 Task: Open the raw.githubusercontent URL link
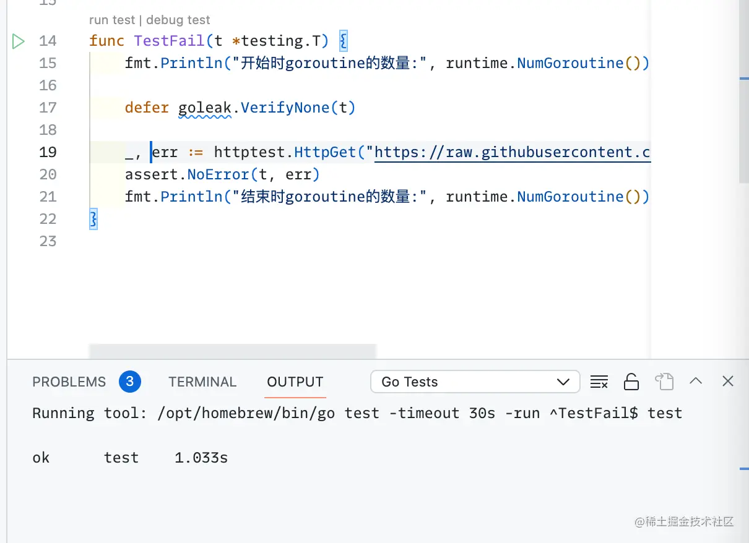pyautogui.click(x=513, y=152)
